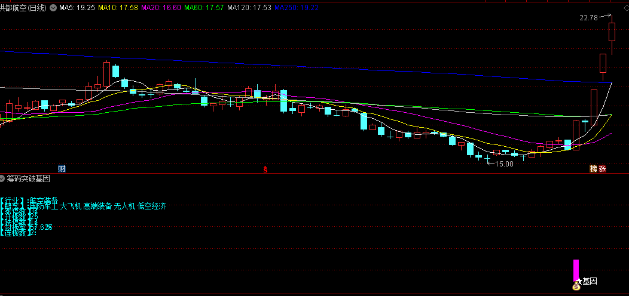Click the 22.78 high price label
Screen dimensions: 629x296
click(x=588, y=18)
